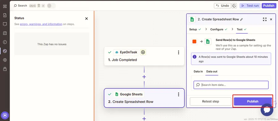Open the Job Completed step options menu

click(x=179, y=52)
